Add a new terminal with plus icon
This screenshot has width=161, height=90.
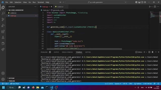tap(144, 52)
